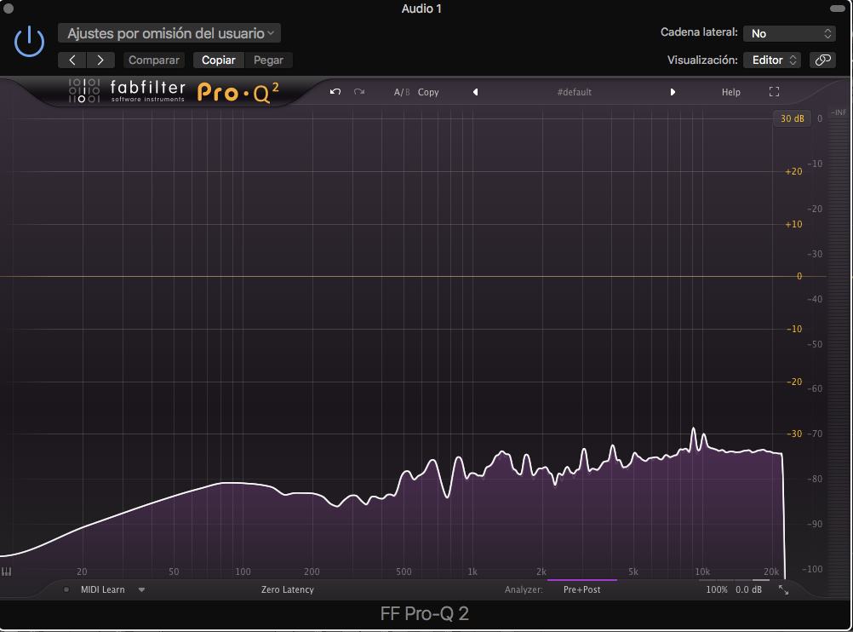
Task: Click the link chain icon button
Action: click(822, 60)
